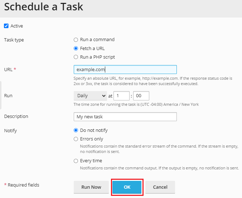Click the Task type label
Image resolution: width=242 pixels, height=198 pixels.
coord(14,40)
